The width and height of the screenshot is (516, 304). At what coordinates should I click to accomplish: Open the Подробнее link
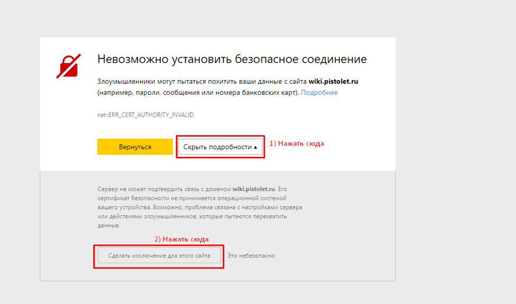point(319,93)
